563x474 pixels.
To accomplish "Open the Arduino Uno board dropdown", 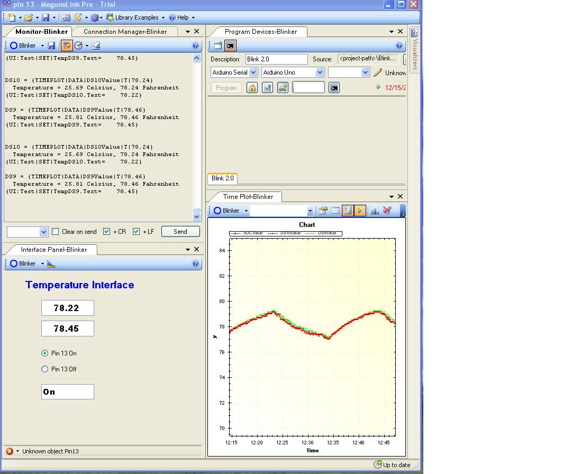I will coord(320,72).
